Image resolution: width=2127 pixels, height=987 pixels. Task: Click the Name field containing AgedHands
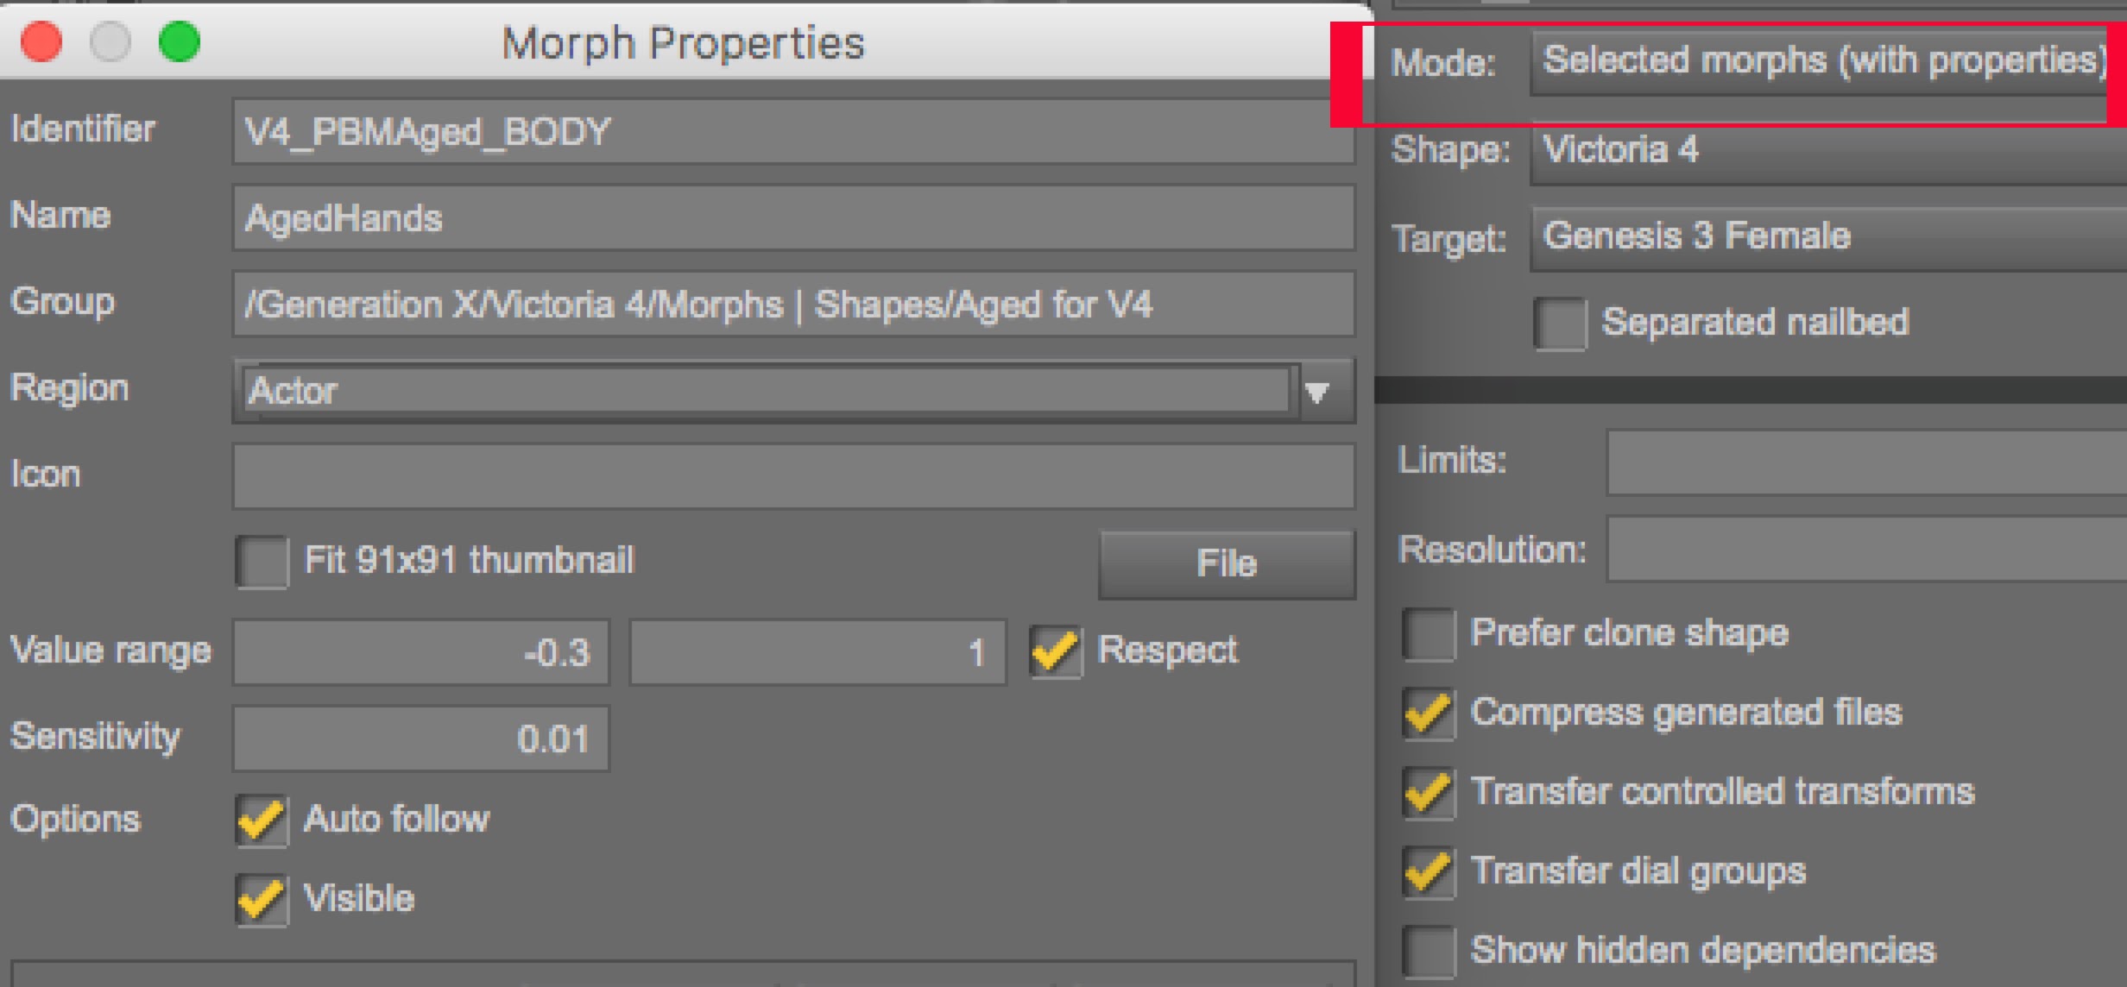792,218
